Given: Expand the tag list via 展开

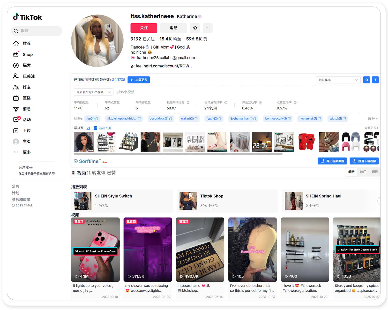Looking at the screenshot, I should (x=373, y=119).
